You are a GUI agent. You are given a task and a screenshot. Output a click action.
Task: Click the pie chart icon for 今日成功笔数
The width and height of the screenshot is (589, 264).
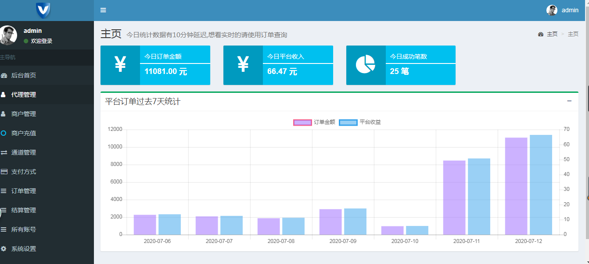pyautogui.click(x=365, y=65)
